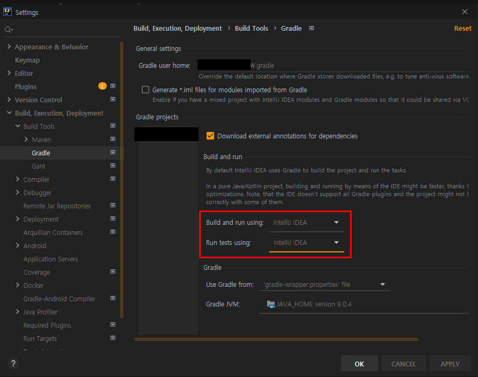Click project-level icon beside Build Tools

[x=113, y=126]
